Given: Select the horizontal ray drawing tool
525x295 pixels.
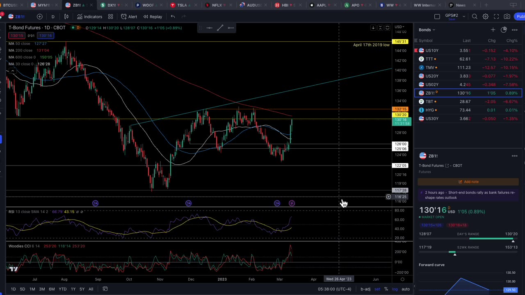Looking at the screenshot, I should pyautogui.click(x=231, y=28).
